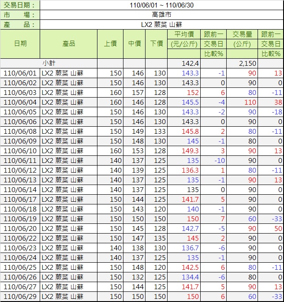The width and height of the screenshot is (284, 302).
Task: Select the date cell 110/06/01
Action: point(20,73)
